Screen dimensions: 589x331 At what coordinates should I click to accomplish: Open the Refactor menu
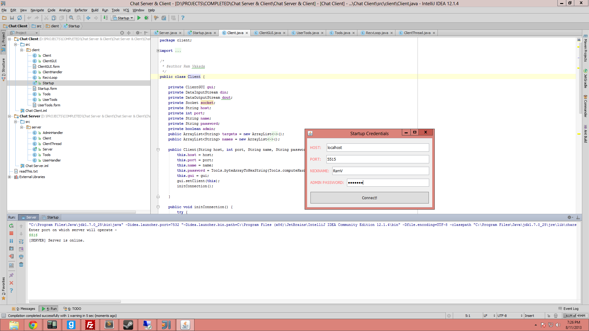[81, 10]
